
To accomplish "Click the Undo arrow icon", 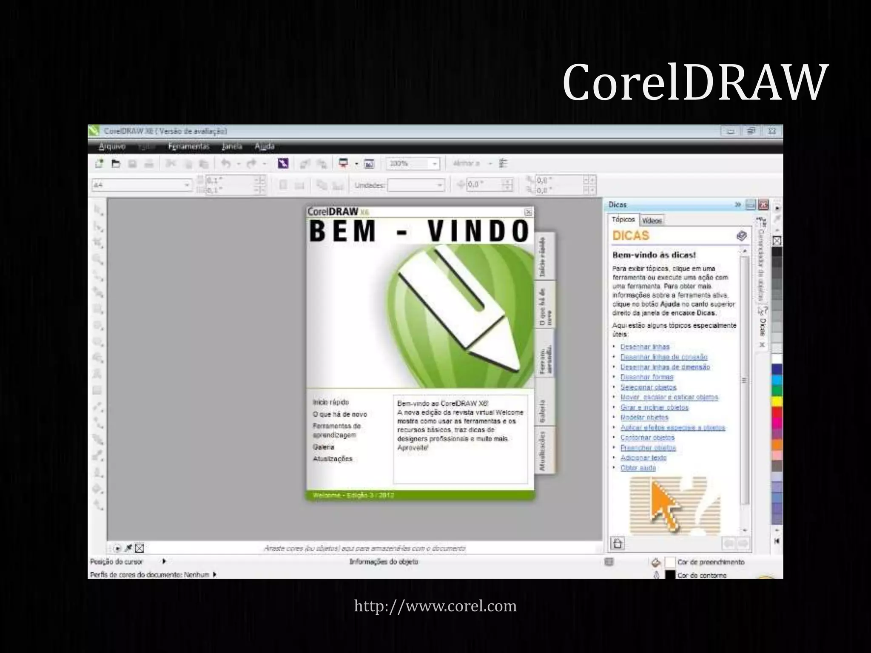I will point(226,163).
